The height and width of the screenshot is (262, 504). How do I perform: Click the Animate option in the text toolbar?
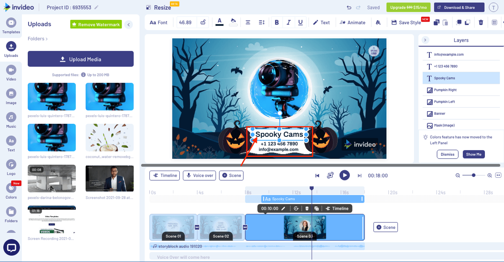[x=353, y=22]
